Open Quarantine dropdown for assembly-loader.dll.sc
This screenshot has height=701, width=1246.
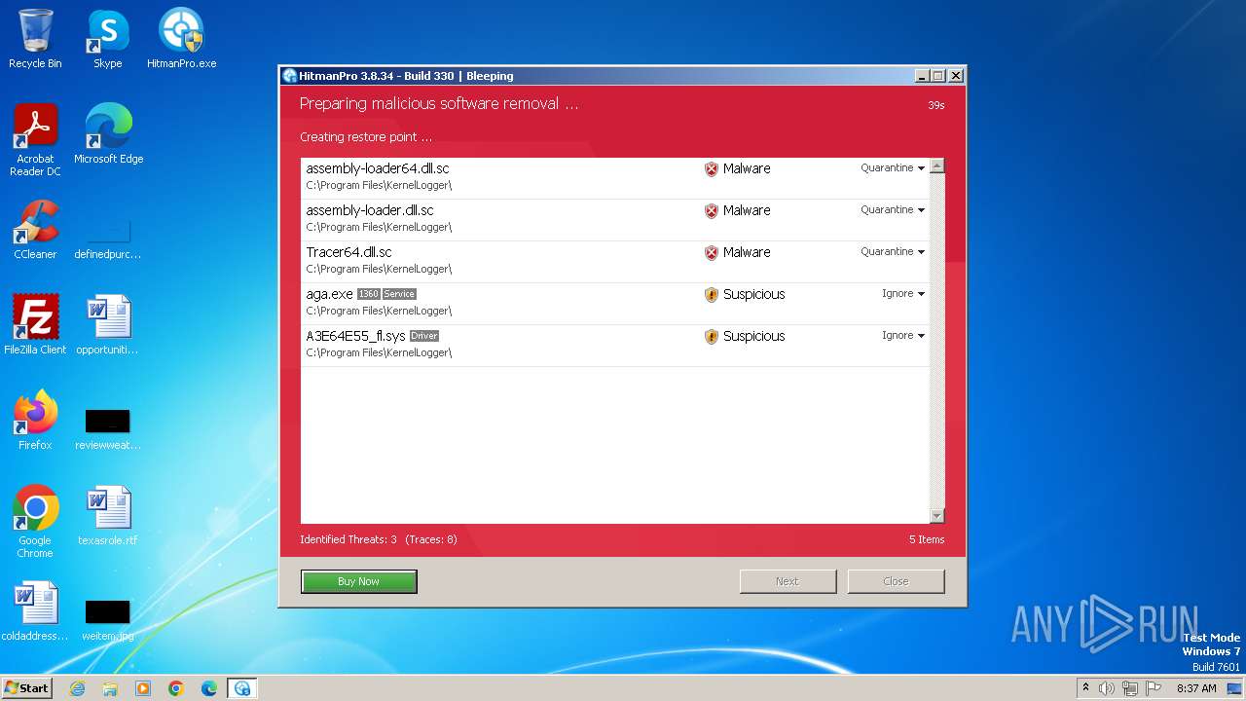coord(893,210)
